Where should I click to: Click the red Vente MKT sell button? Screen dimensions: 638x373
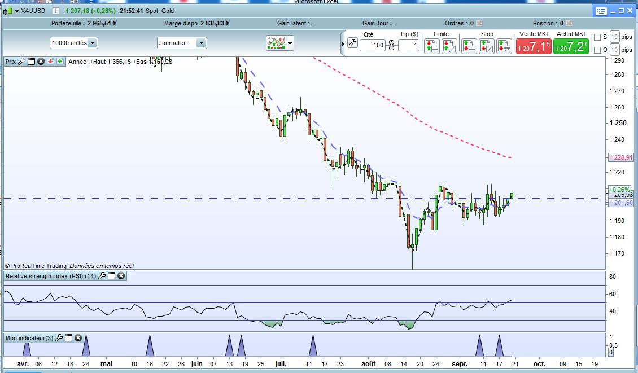coord(534,46)
